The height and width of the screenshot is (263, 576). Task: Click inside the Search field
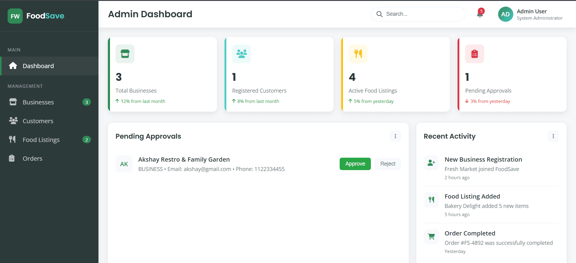pyautogui.click(x=418, y=14)
